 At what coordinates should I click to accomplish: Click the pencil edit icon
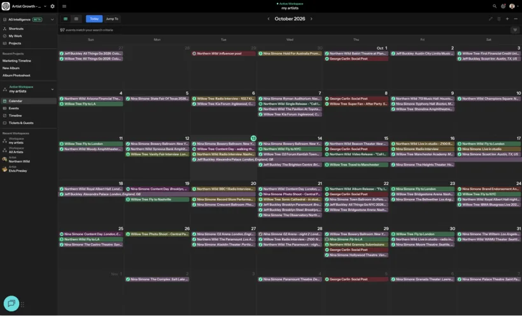pyautogui.click(x=490, y=19)
